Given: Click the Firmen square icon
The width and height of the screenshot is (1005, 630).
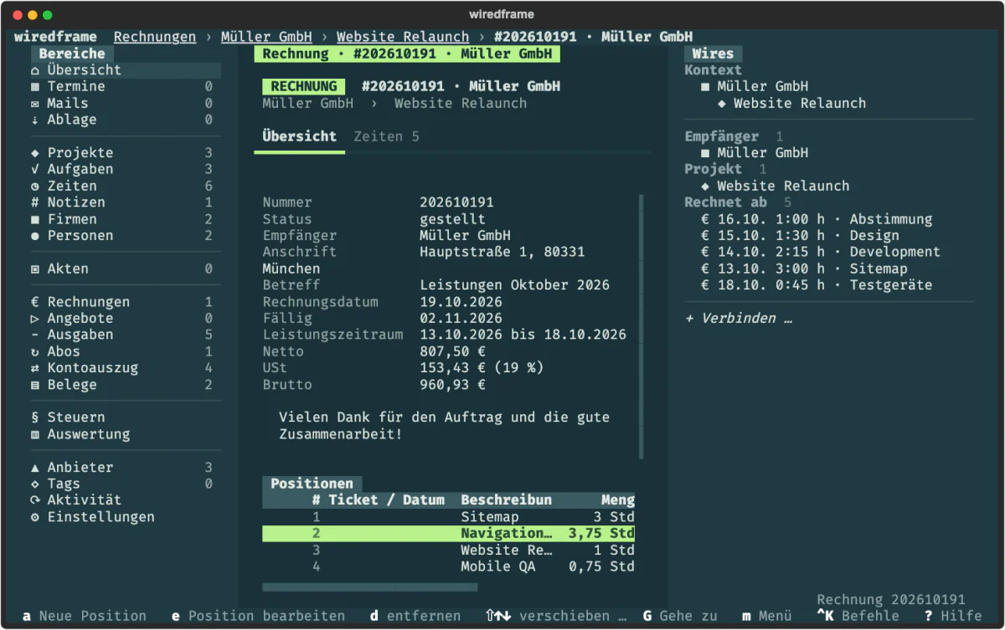Looking at the screenshot, I should (x=35, y=219).
